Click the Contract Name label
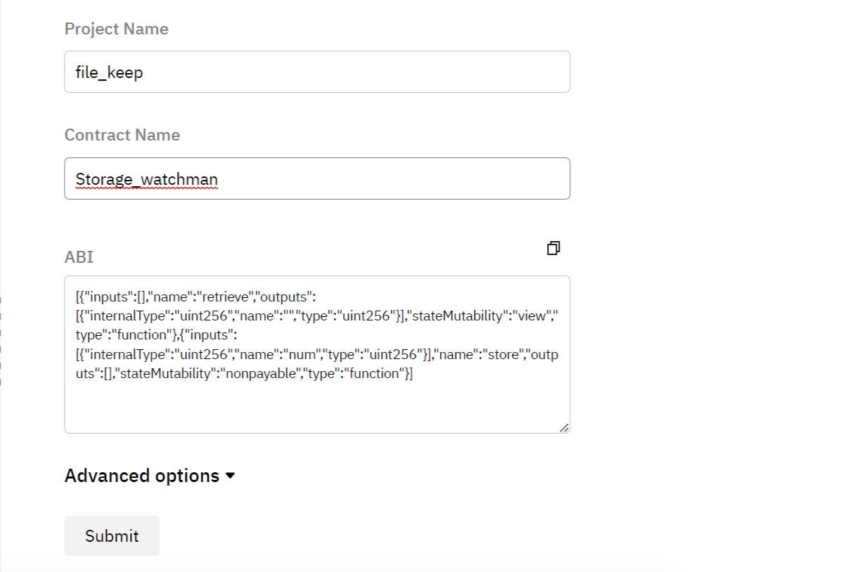Image resolution: width=841 pixels, height=572 pixels. coord(122,135)
